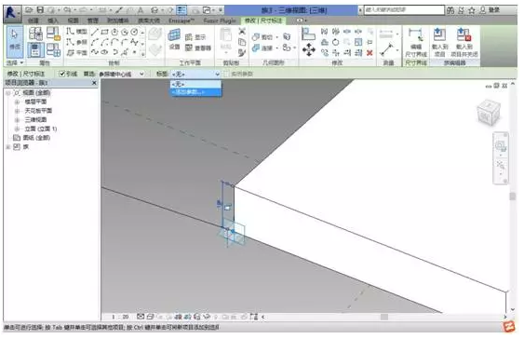Open the Enscape ribbon tab

tap(181, 20)
